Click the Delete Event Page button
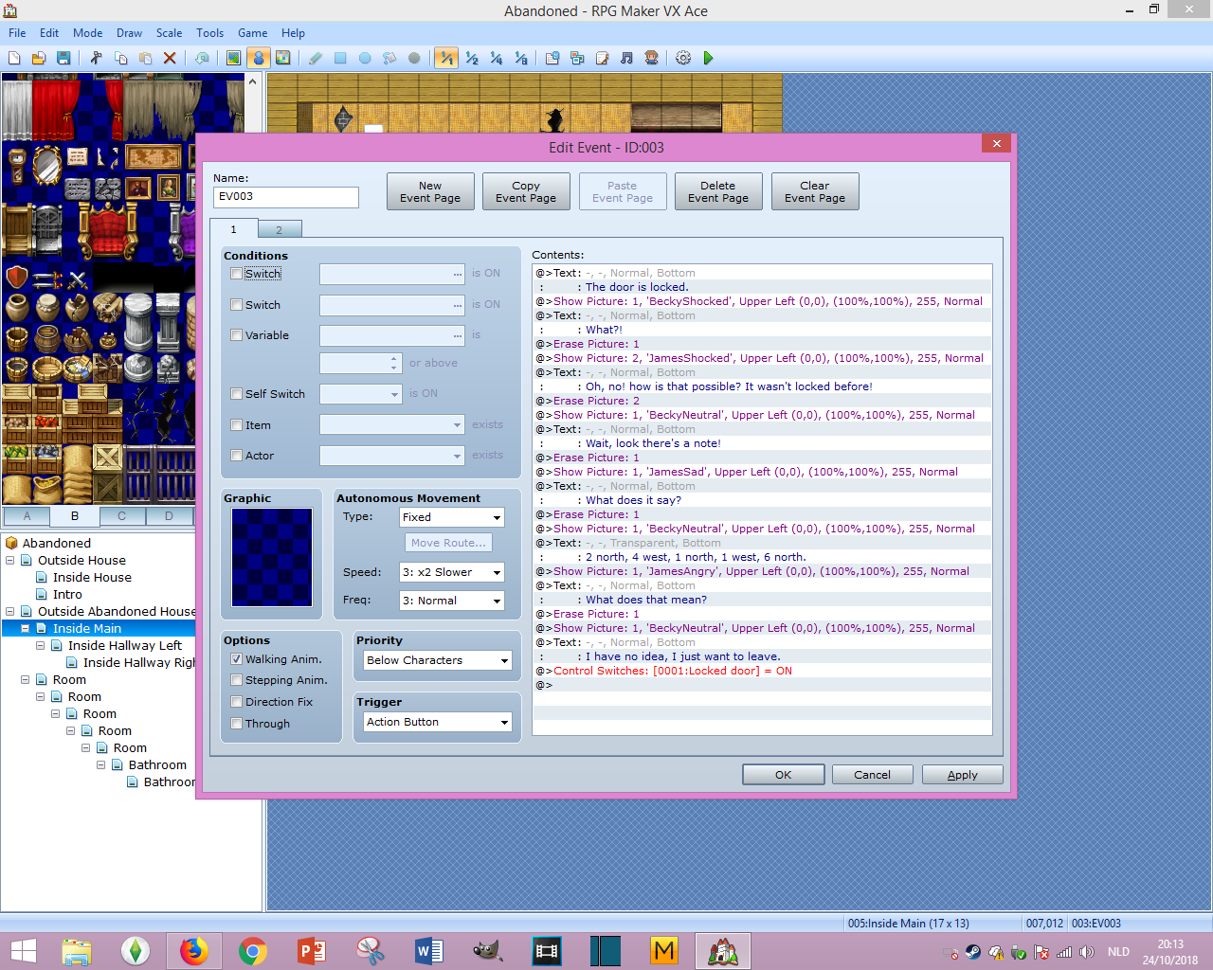 tap(718, 191)
